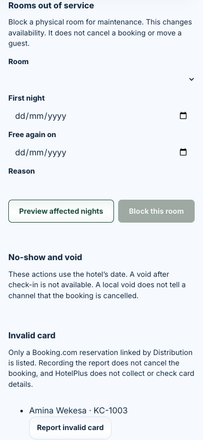Click the Reason field label
203x440 pixels.
21,171
